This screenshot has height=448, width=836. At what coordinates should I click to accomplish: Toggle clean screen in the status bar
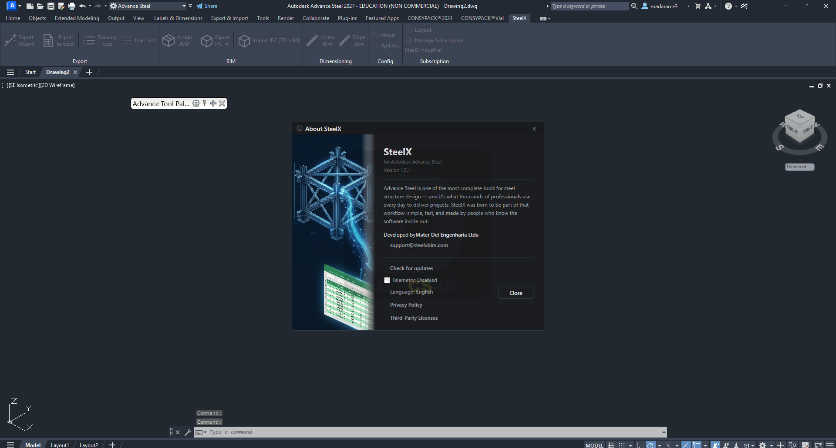[818, 445]
